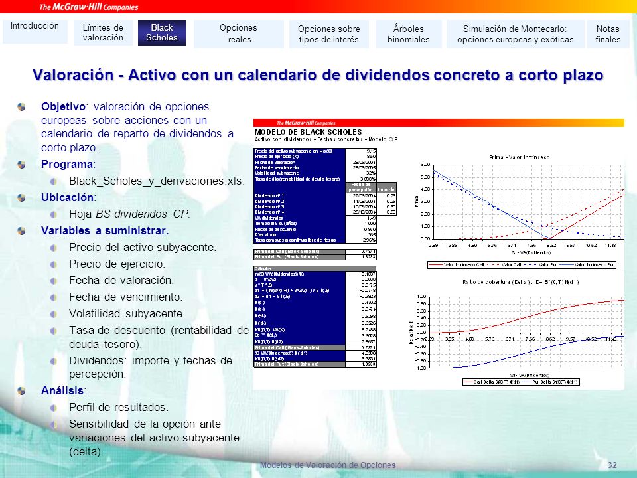The image size is (637, 478).
Task: Open the Opciones reales tab
Action: coord(239,34)
